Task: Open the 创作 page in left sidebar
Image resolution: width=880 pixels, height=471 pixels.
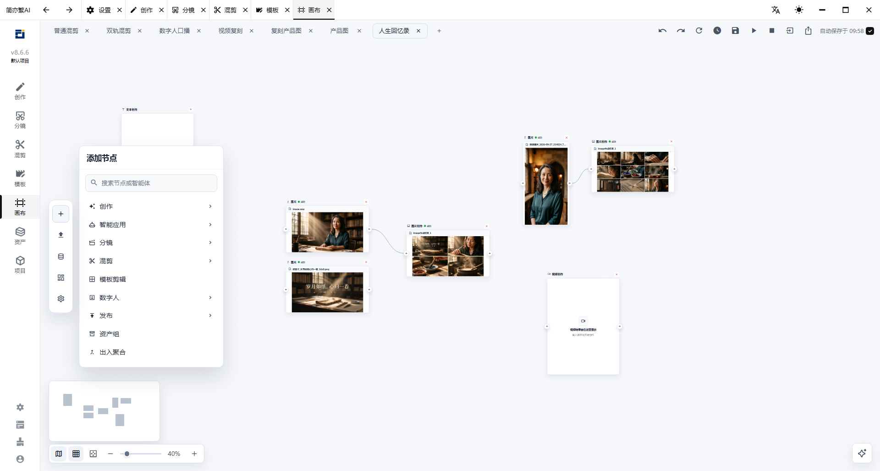Action: [20, 91]
